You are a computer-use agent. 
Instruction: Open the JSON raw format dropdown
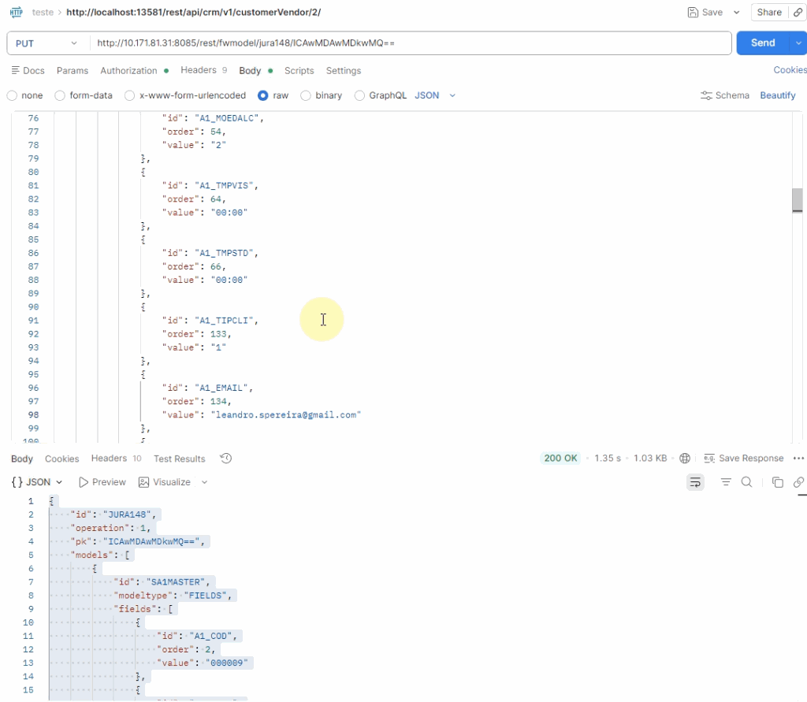tap(435, 95)
